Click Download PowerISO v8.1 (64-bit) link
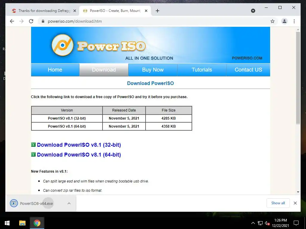The height and width of the screenshot is (229, 306). [79, 155]
